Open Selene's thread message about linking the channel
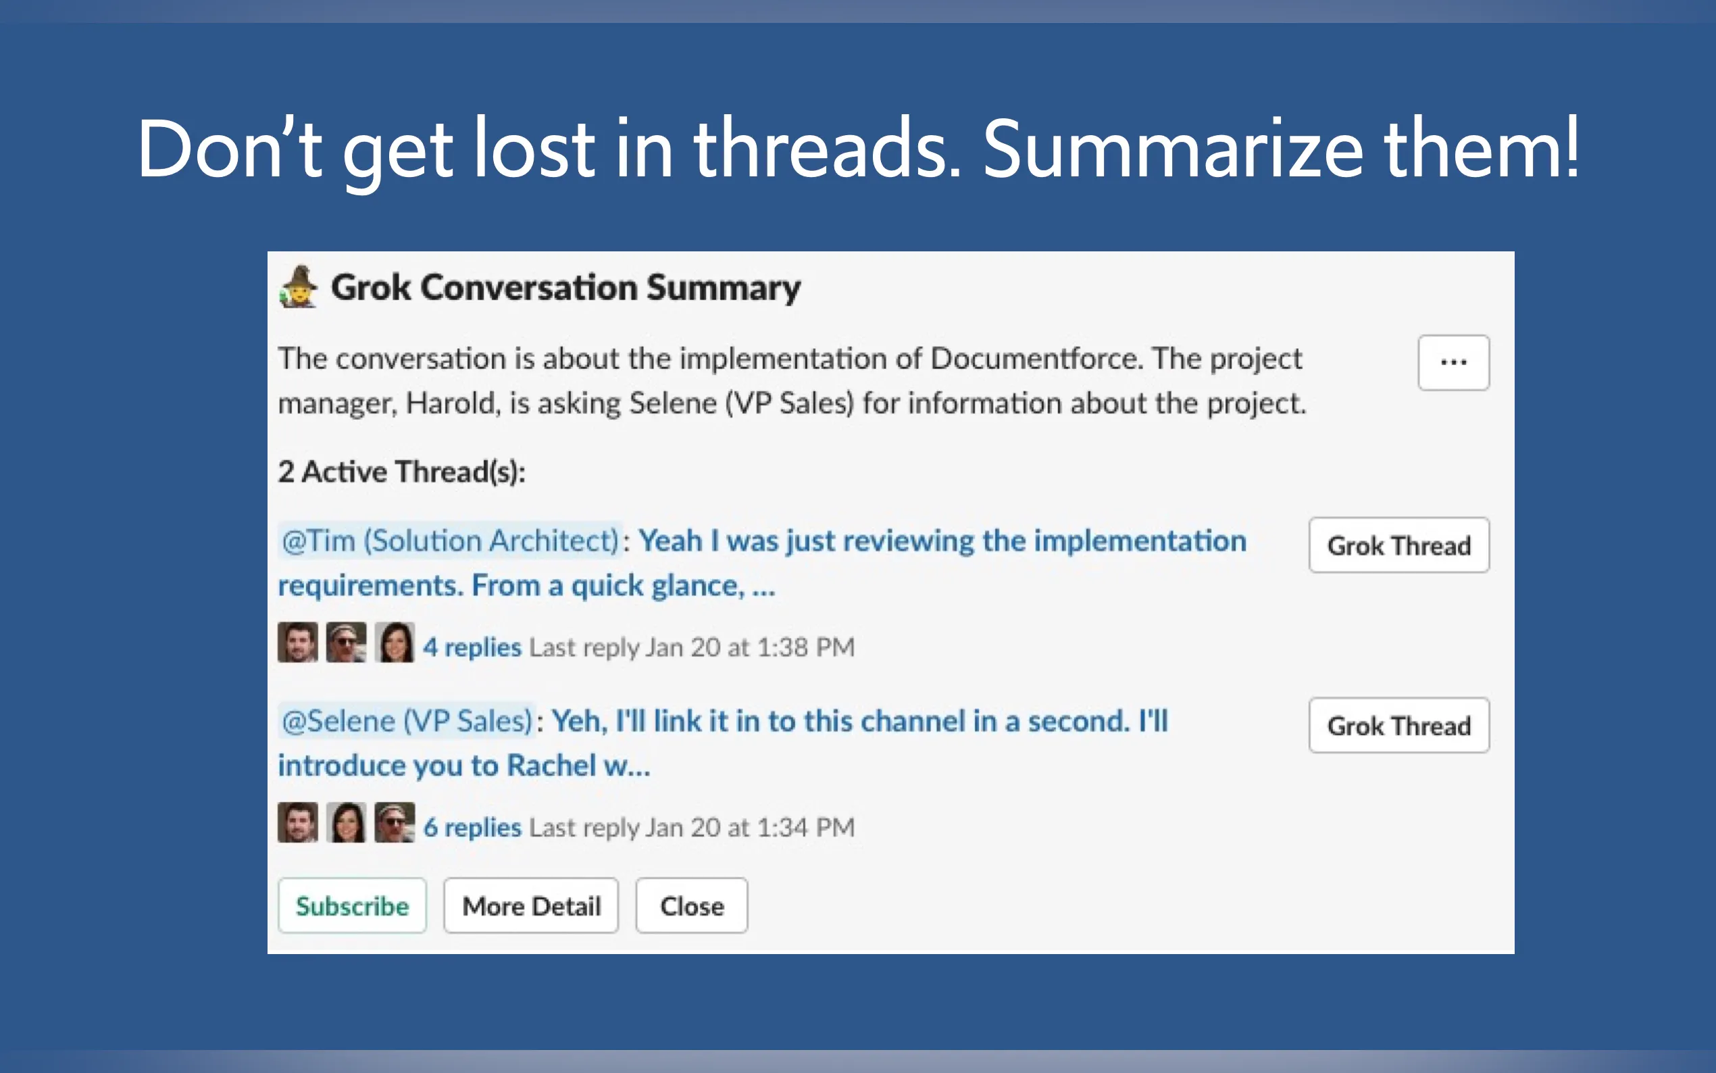The width and height of the screenshot is (1716, 1073). pyautogui.click(x=723, y=743)
